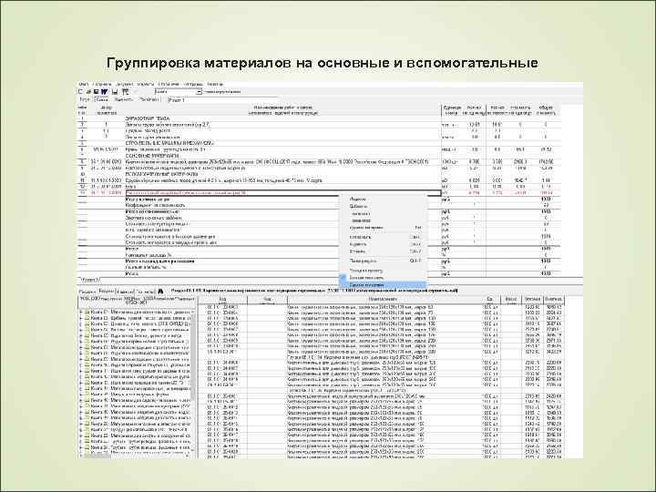Click the Книга 04 folder icon
Screen dimensions: 656x492
(87, 330)
